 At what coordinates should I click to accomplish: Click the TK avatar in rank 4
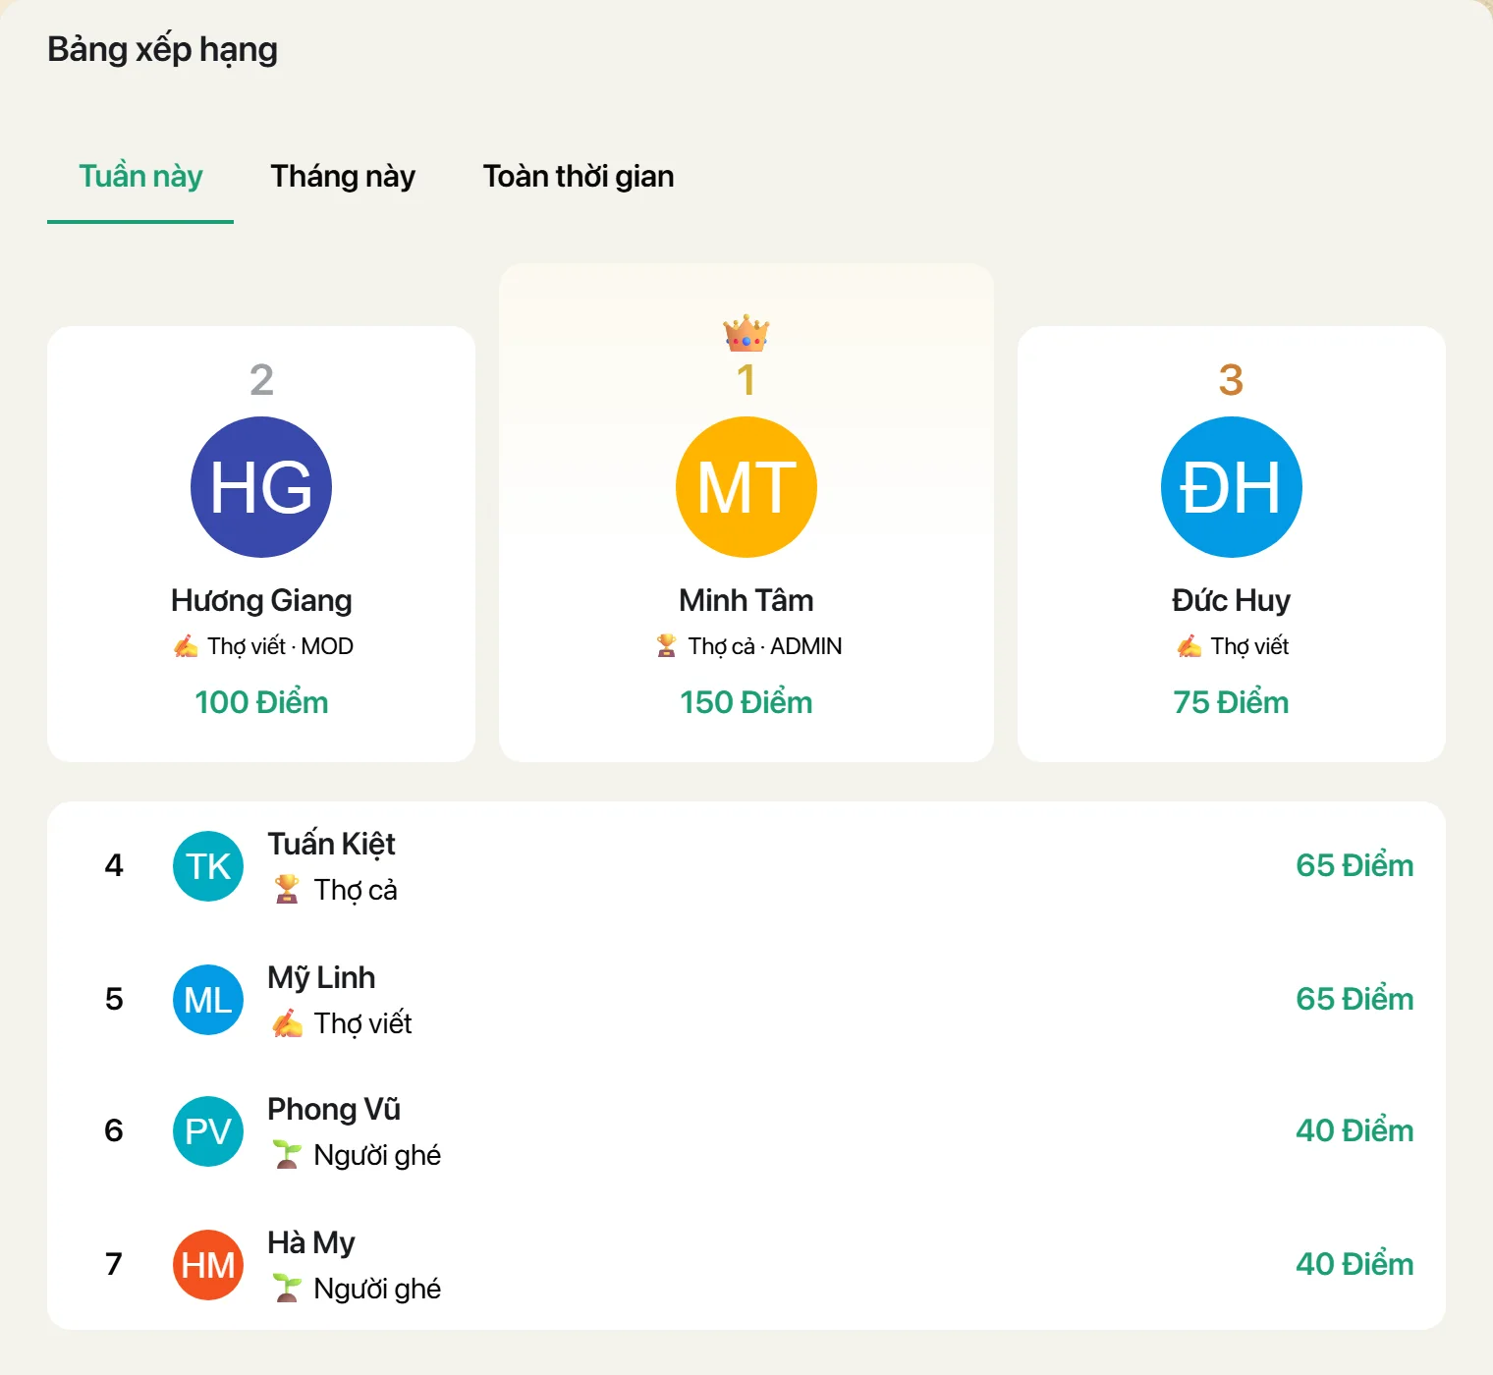(208, 866)
